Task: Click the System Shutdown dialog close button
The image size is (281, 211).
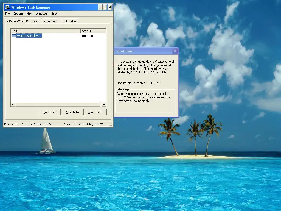Action: click(x=175, y=51)
